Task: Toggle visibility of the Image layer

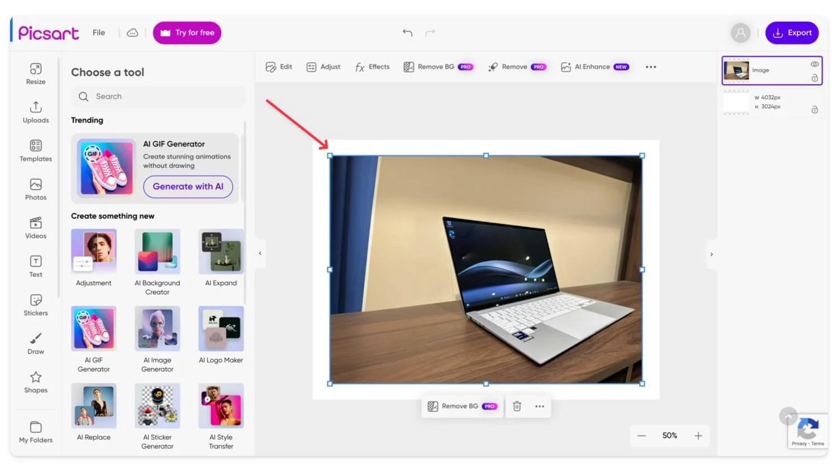Action: pyautogui.click(x=815, y=64)
